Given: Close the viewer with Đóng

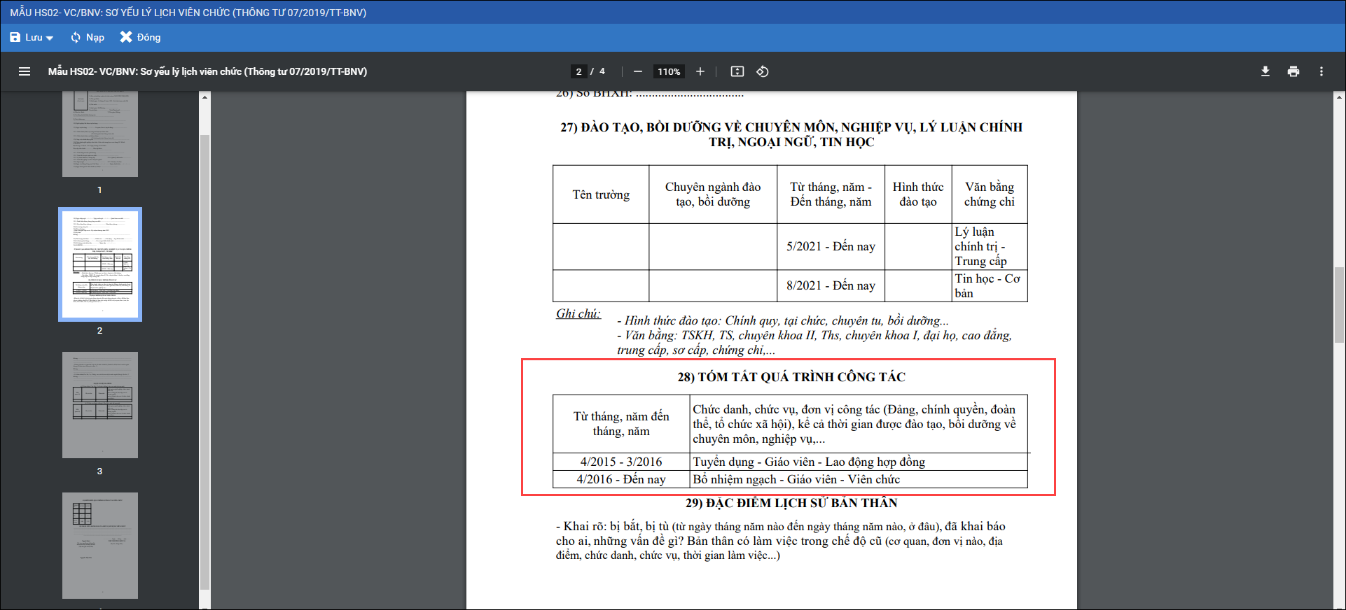Looking at the screenshot, I should click(x=140, y=37).
